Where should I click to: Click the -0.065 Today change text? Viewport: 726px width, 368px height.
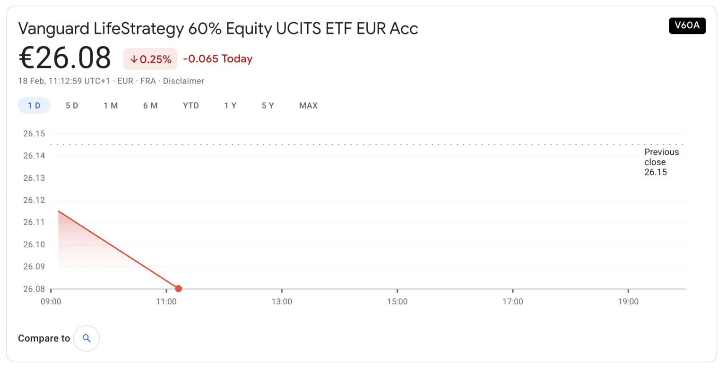[x=217, y=59]
